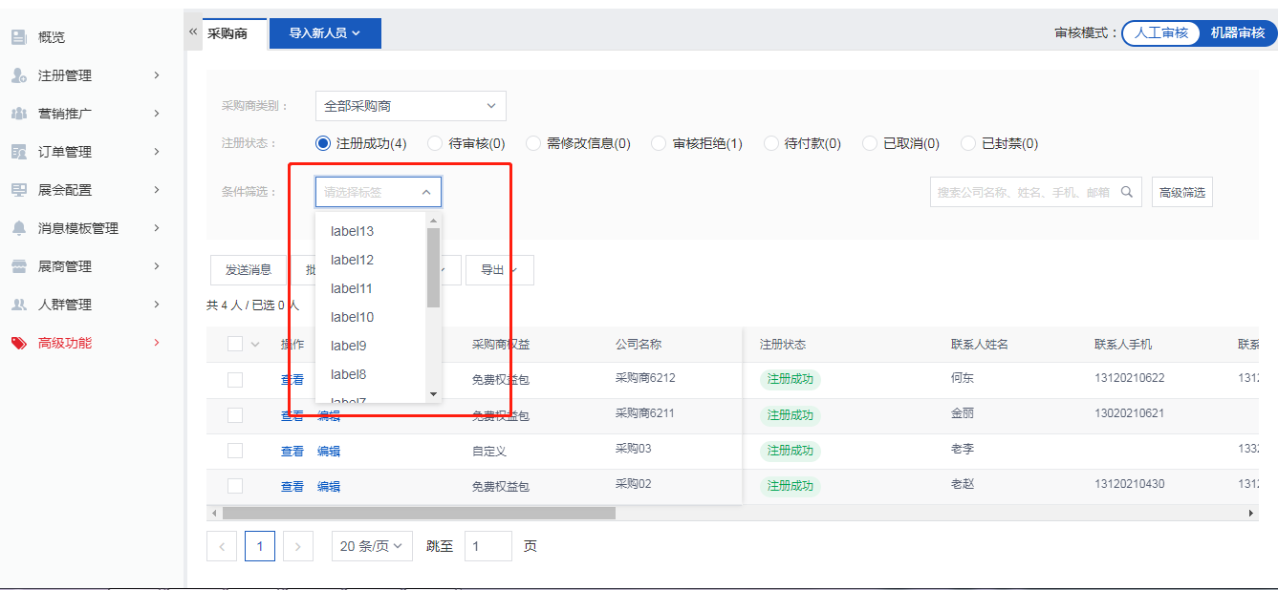Focus the 跳至 page number field
Image resolution: width=1278 pixels, height=590 pixels.
[x=488, y=546]
